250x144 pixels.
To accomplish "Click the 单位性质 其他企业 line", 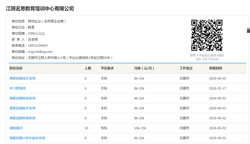I will 39,21.
